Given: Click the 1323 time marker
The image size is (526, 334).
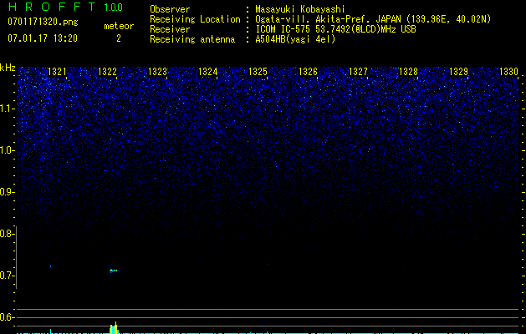Looking at the screenshot, I should click(x=158, y=72).
